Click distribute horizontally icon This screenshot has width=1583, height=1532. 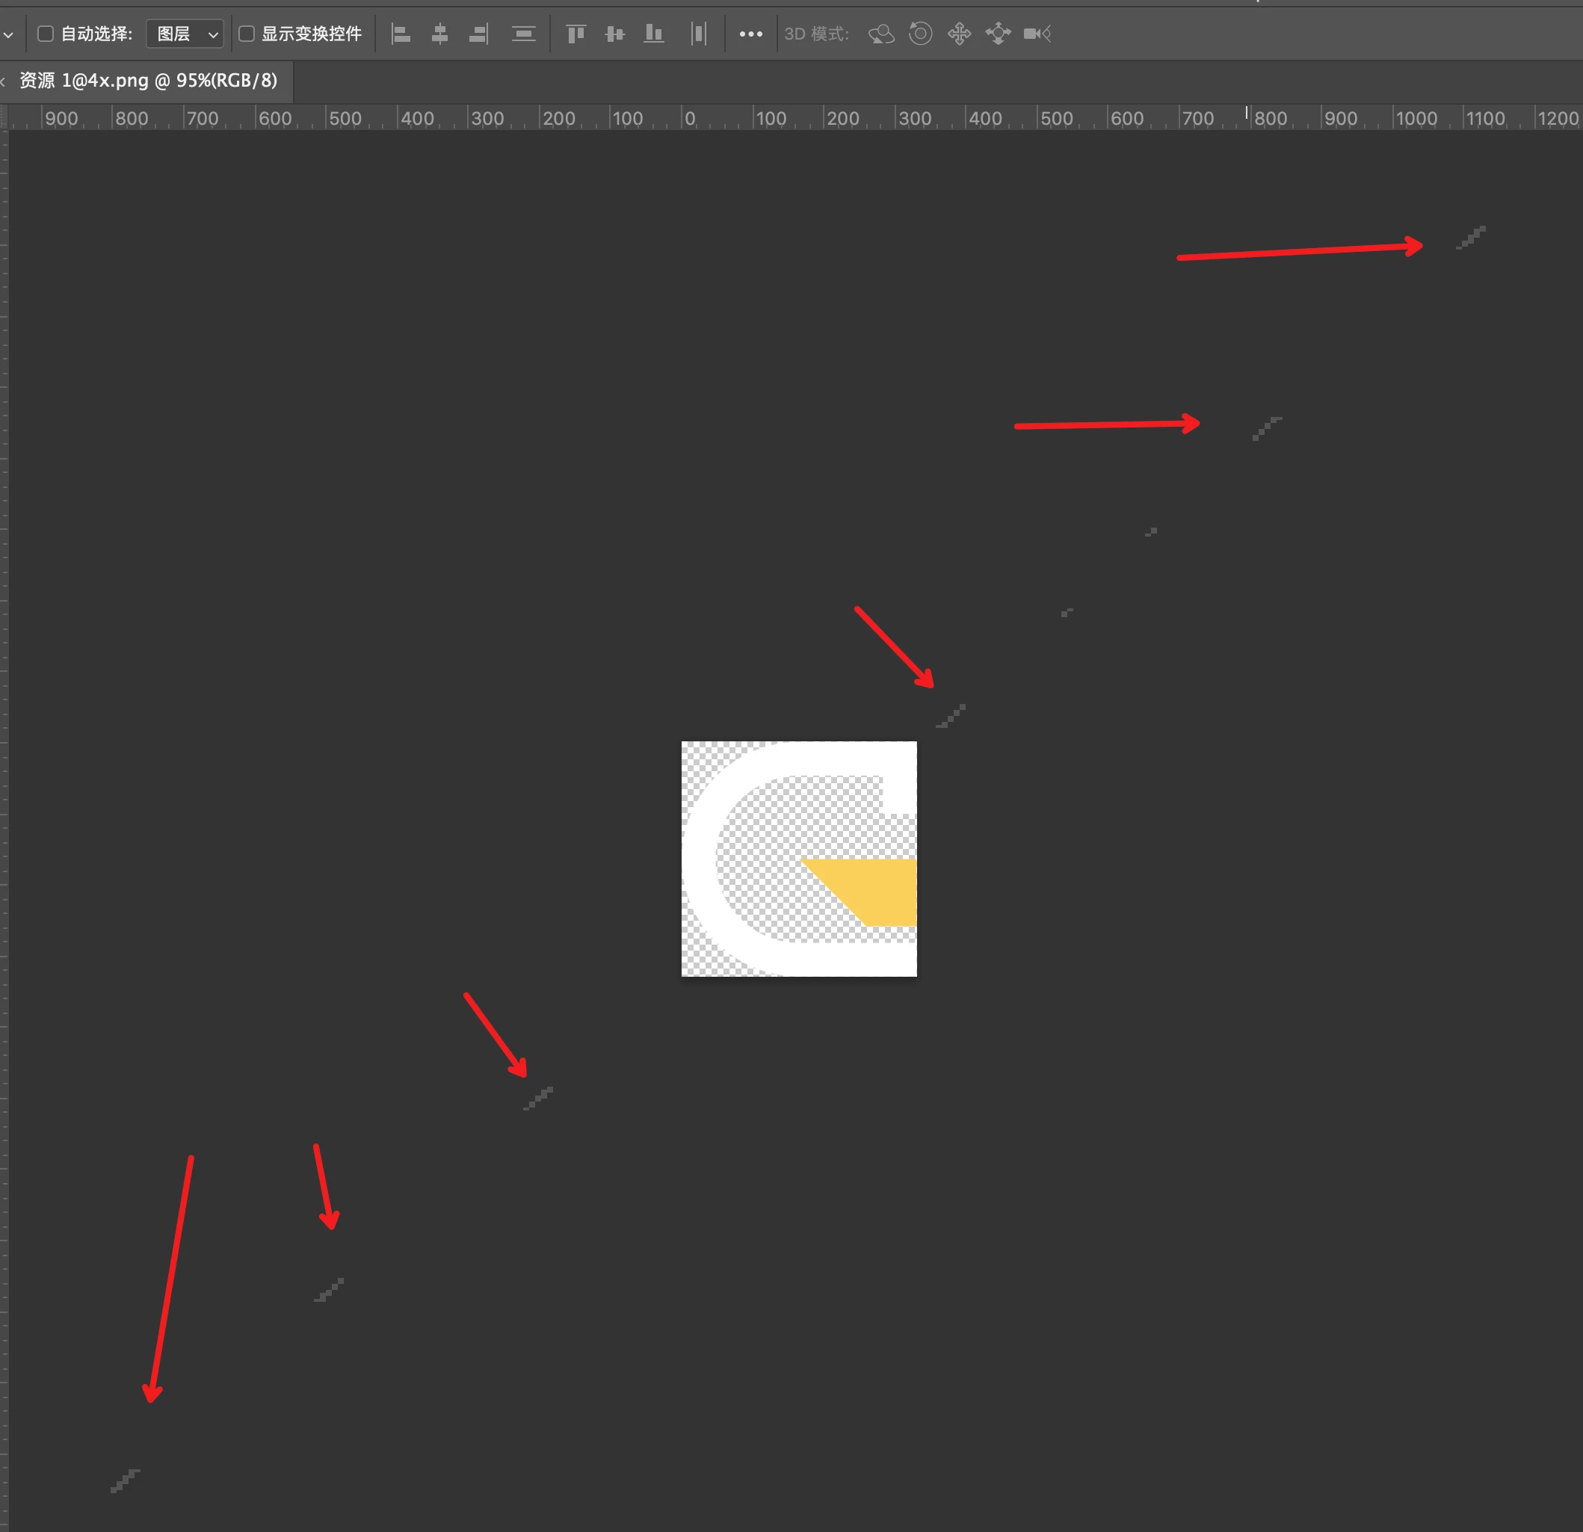click(x=699, y=34)
